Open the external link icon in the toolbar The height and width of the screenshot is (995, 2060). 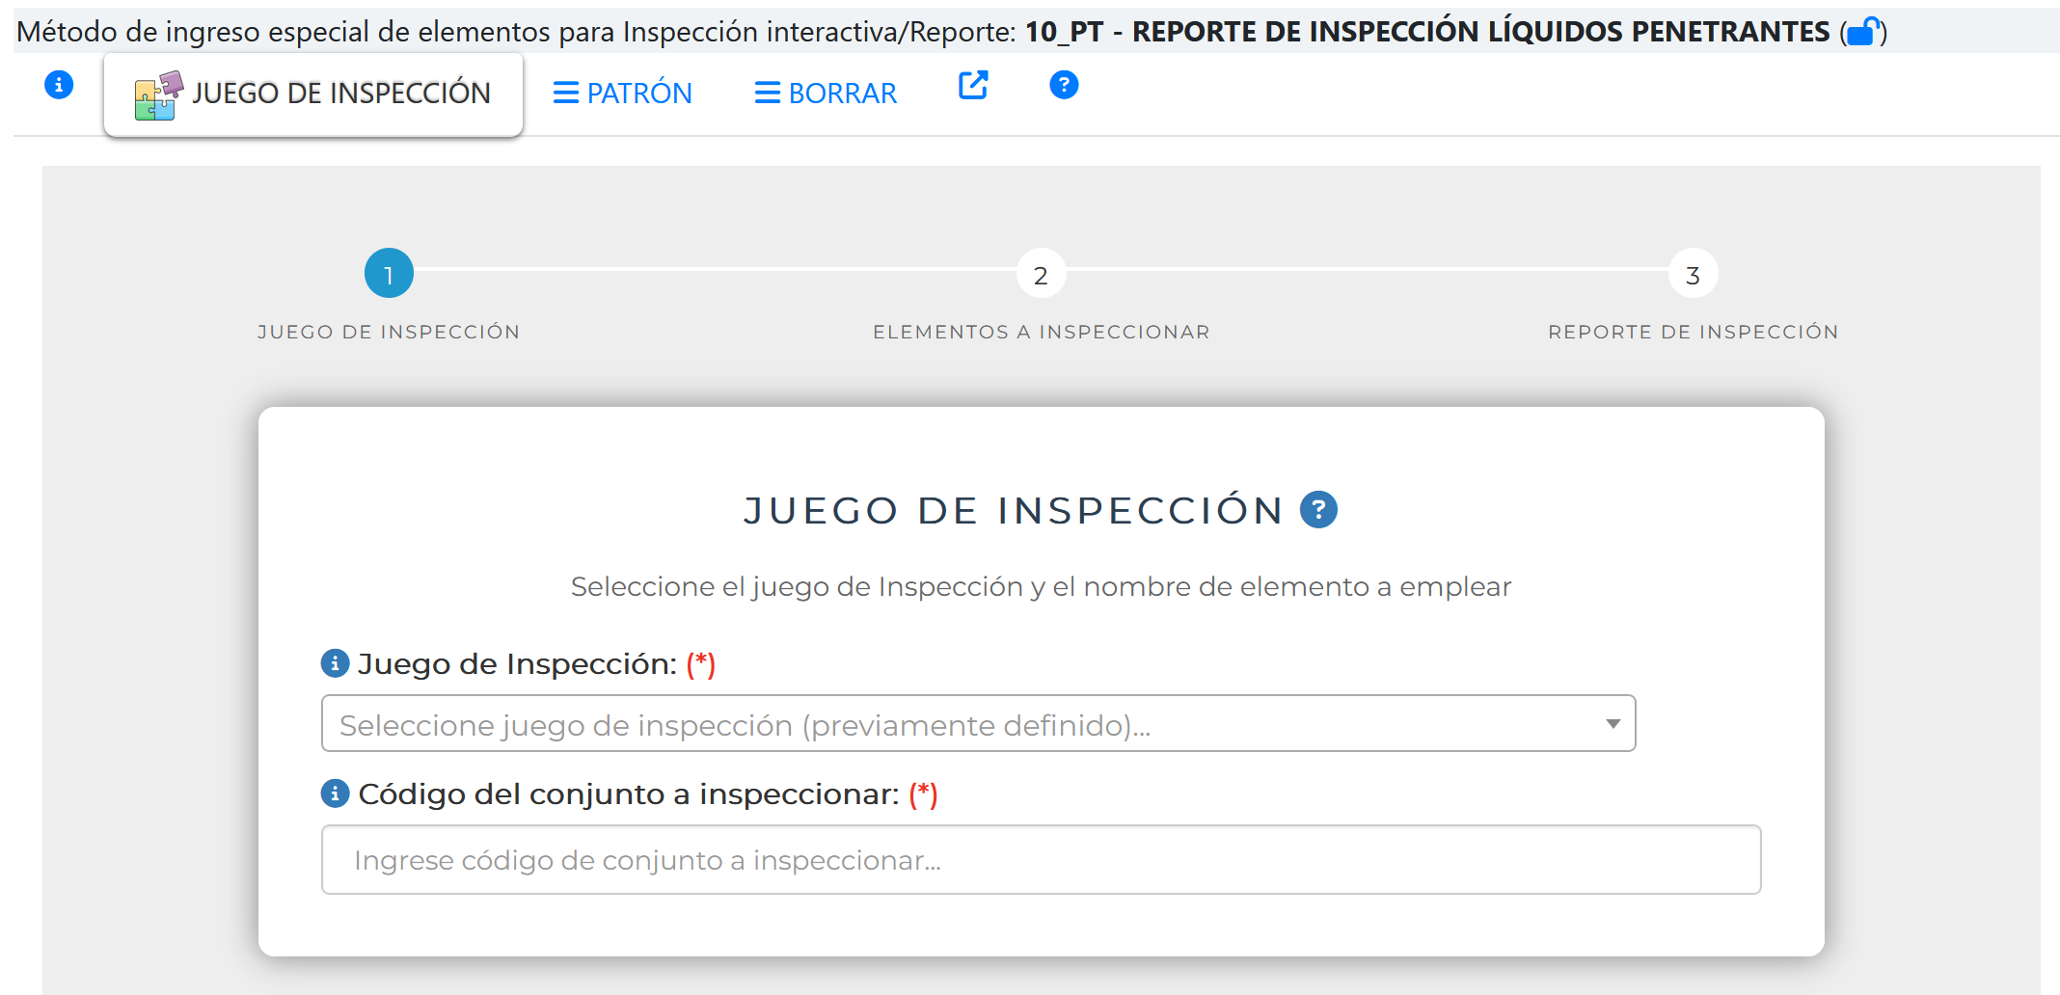(973, 85)
